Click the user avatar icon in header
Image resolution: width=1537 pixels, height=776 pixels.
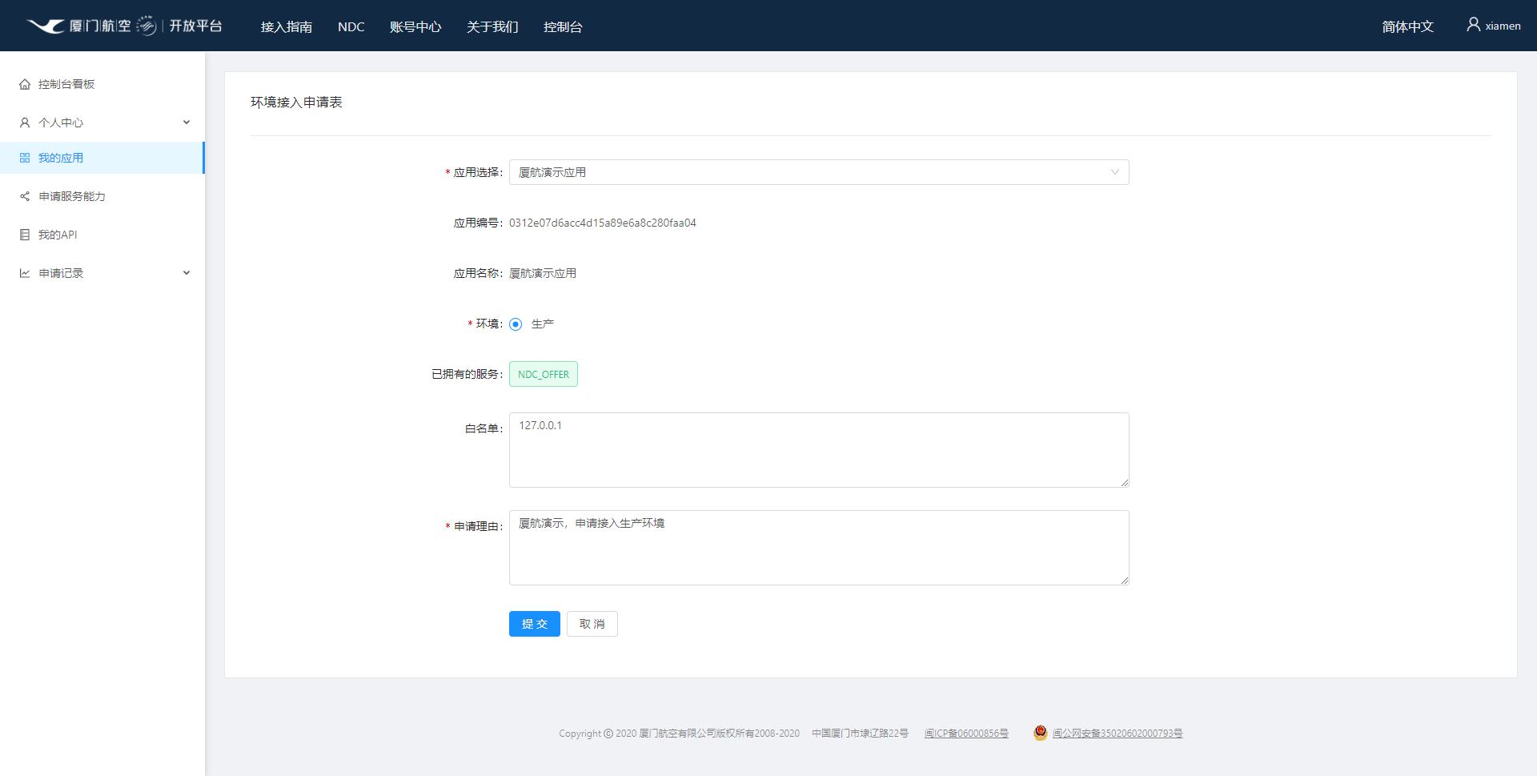pos(1473,25)
